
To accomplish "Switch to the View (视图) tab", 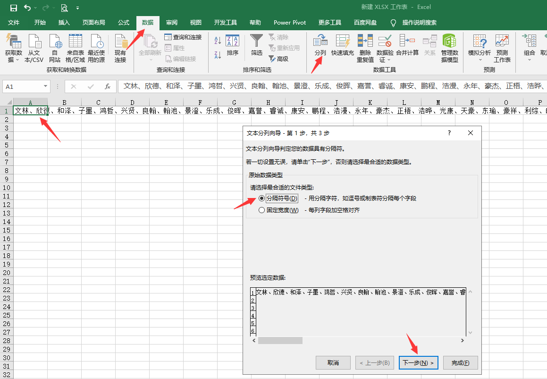I will point(196,23).
